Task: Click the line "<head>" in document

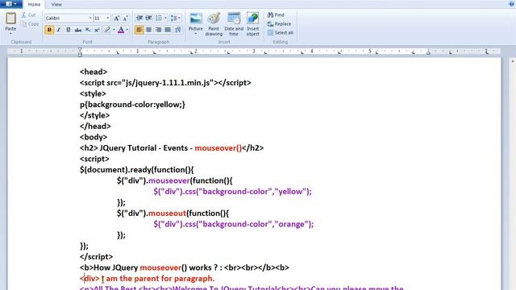Action: click(x=94, y=72)
